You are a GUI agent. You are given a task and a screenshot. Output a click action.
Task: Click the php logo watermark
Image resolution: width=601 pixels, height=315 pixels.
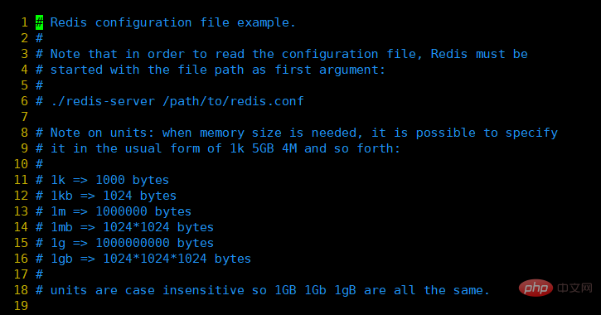[x=536, y=288]
